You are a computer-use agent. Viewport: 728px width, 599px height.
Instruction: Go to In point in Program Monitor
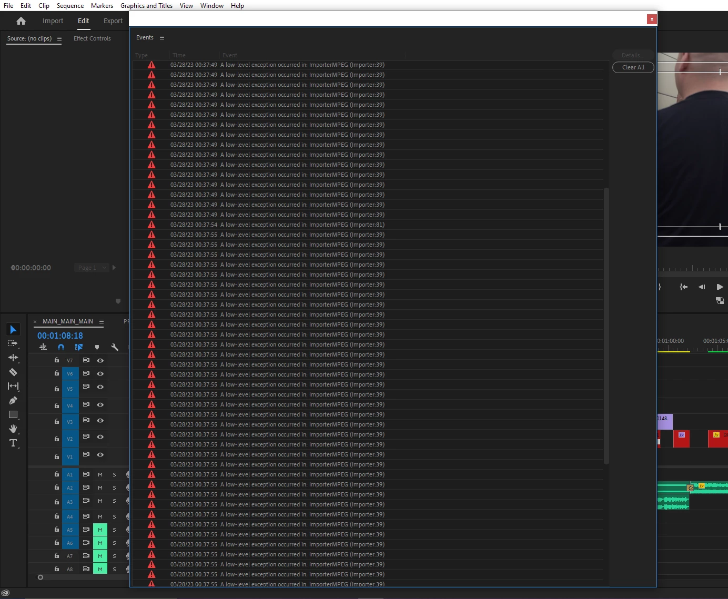[683, 287]
